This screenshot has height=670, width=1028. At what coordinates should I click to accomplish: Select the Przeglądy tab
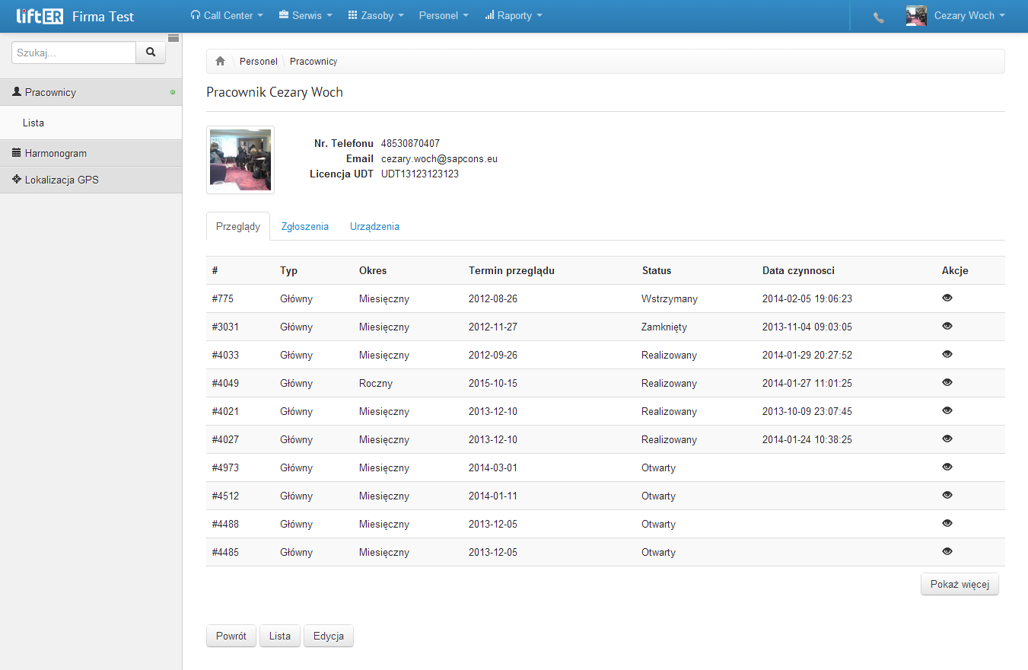[238, 227]
